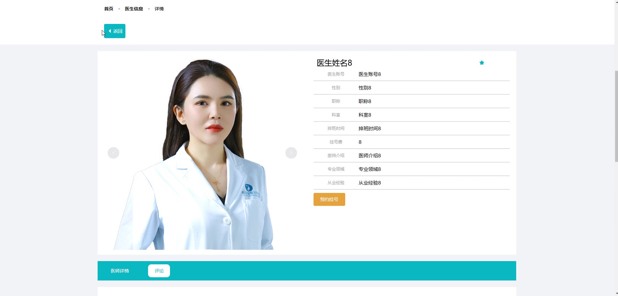The width and height of the screenshot is (618, 296).
Task: Click the doctor portrait photo
Action: [194, 154]
